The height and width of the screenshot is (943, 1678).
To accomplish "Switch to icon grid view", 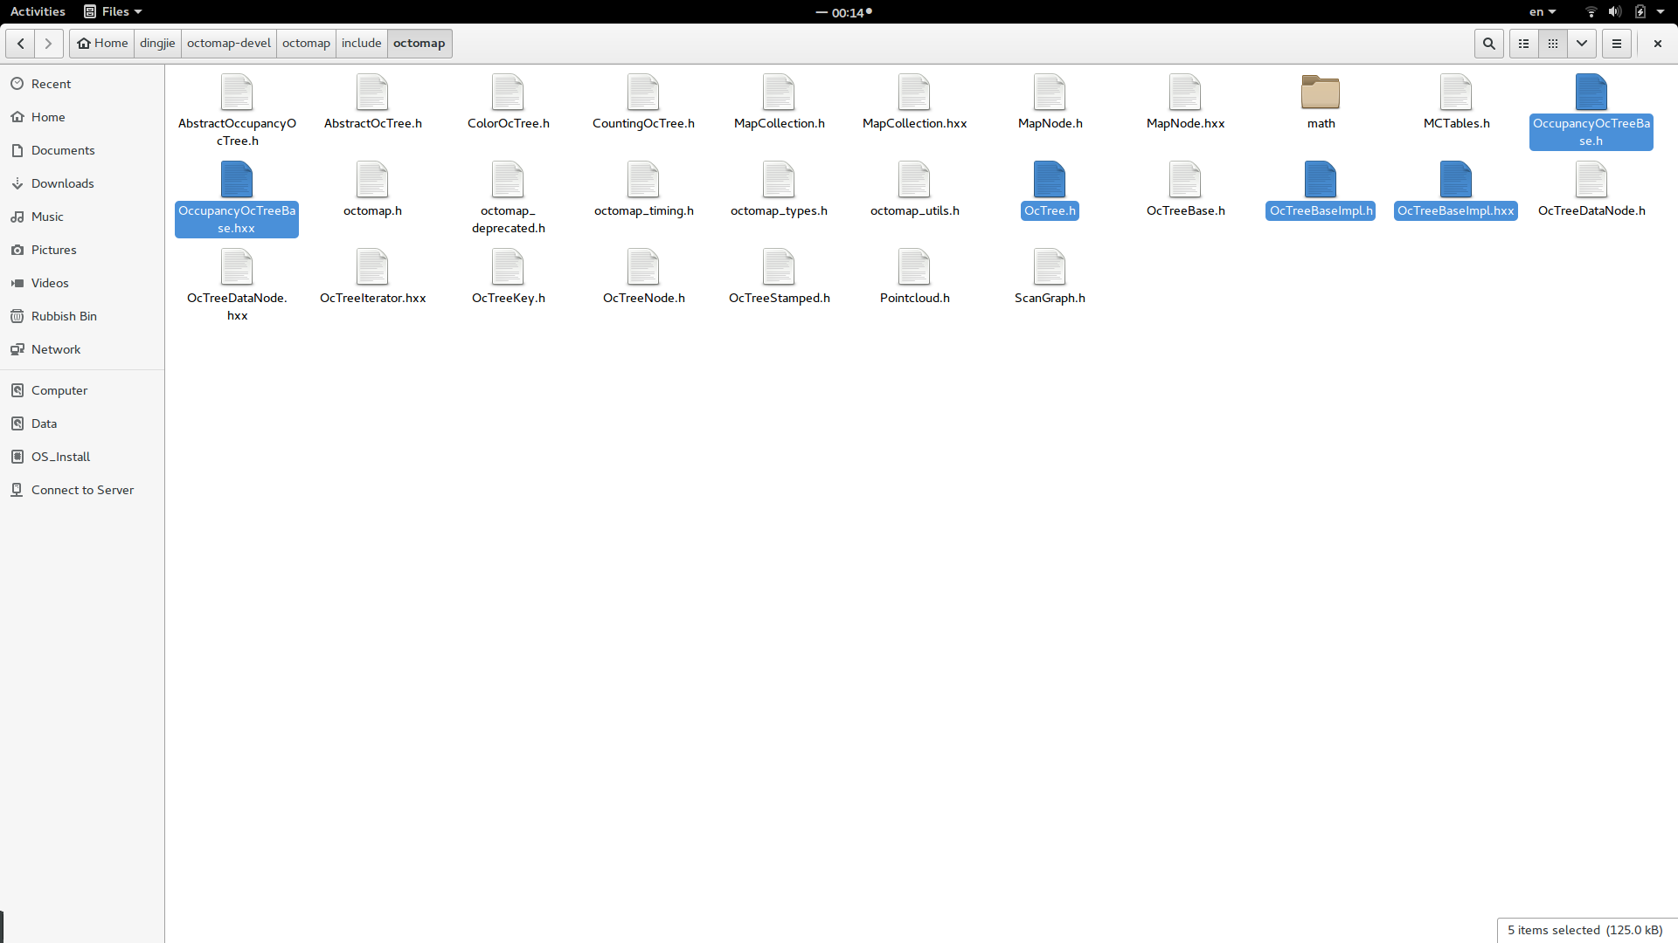I will tap(1553, 43).
